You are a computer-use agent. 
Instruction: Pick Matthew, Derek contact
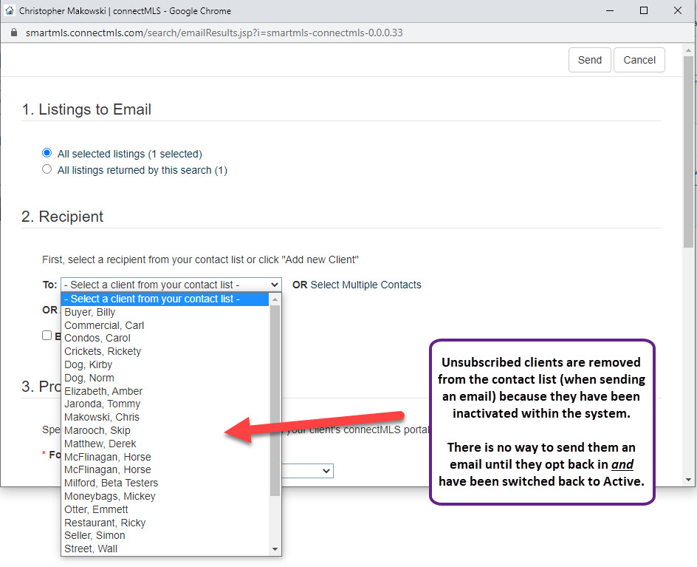click(x=165, y=444)
